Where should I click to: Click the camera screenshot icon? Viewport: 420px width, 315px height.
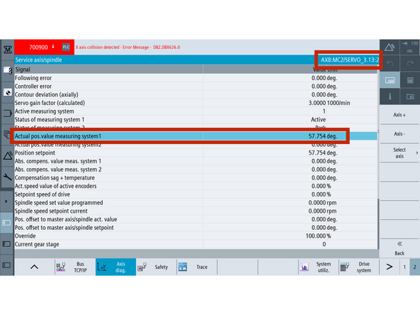click(x=410, y=96)
